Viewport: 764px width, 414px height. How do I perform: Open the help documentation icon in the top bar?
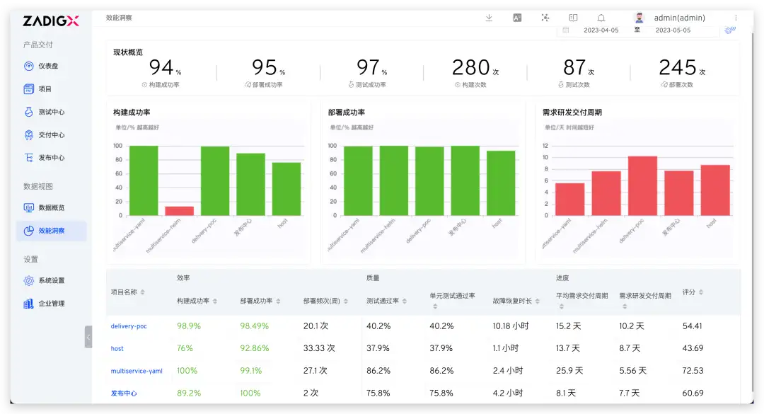(573, 17)
